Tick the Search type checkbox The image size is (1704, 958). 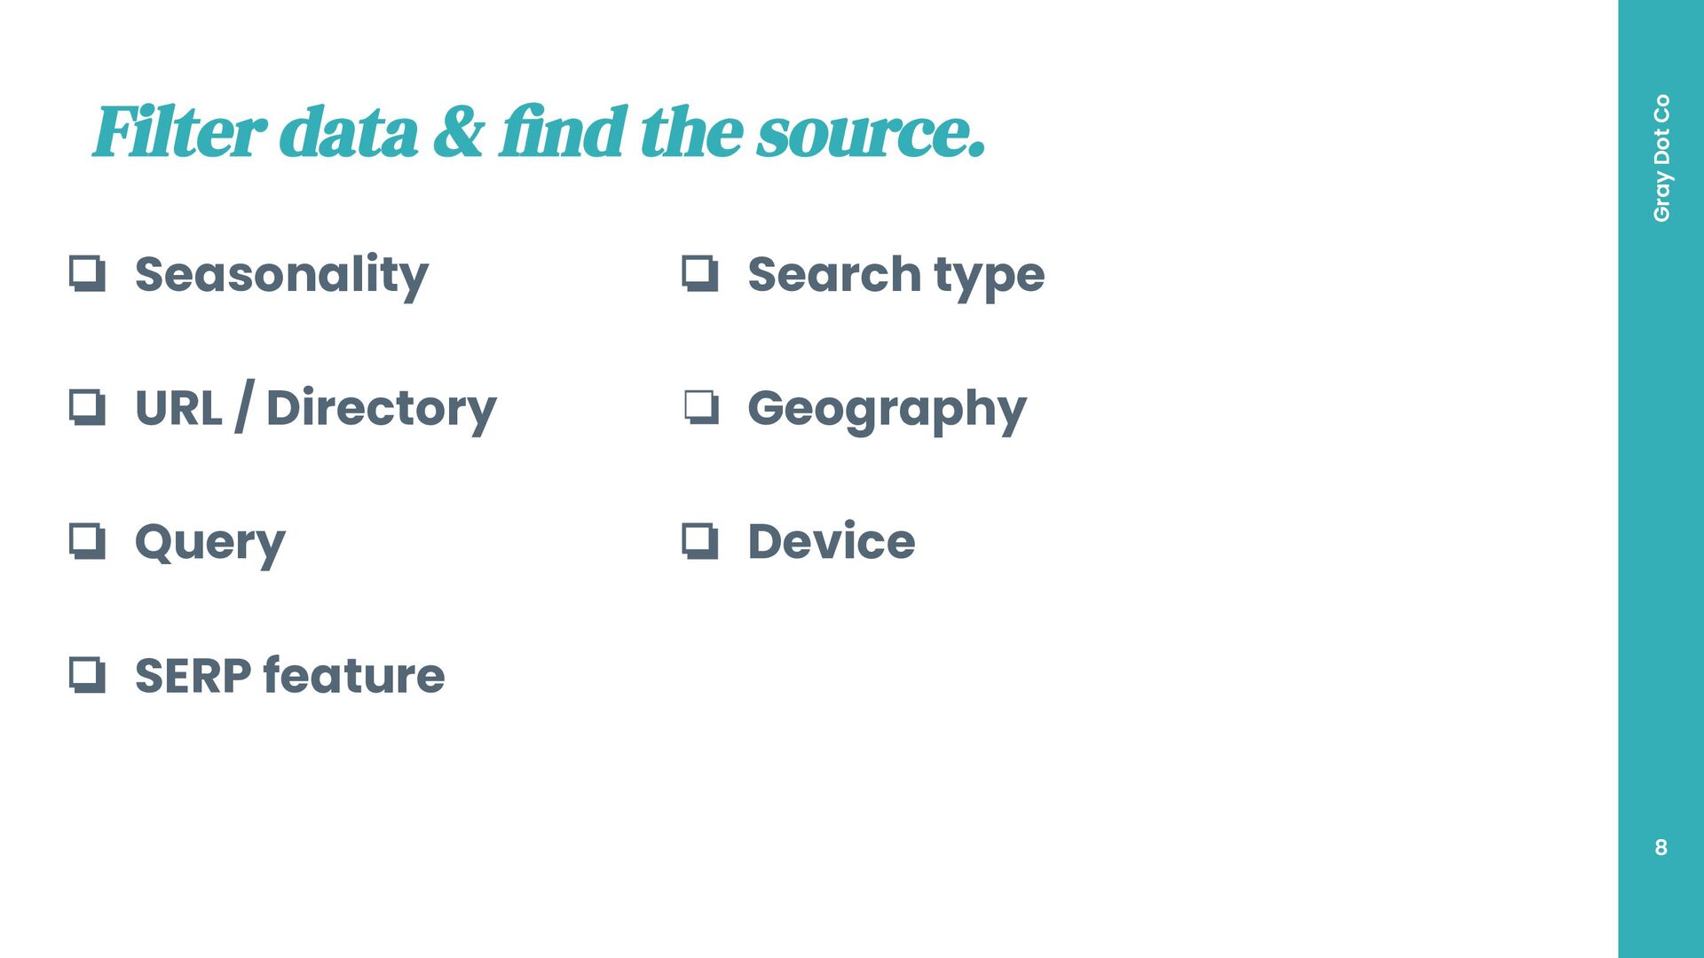(x=699, y=273)
